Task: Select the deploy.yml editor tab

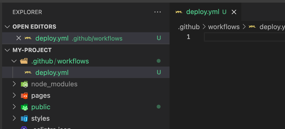Action: coord(203,12)
